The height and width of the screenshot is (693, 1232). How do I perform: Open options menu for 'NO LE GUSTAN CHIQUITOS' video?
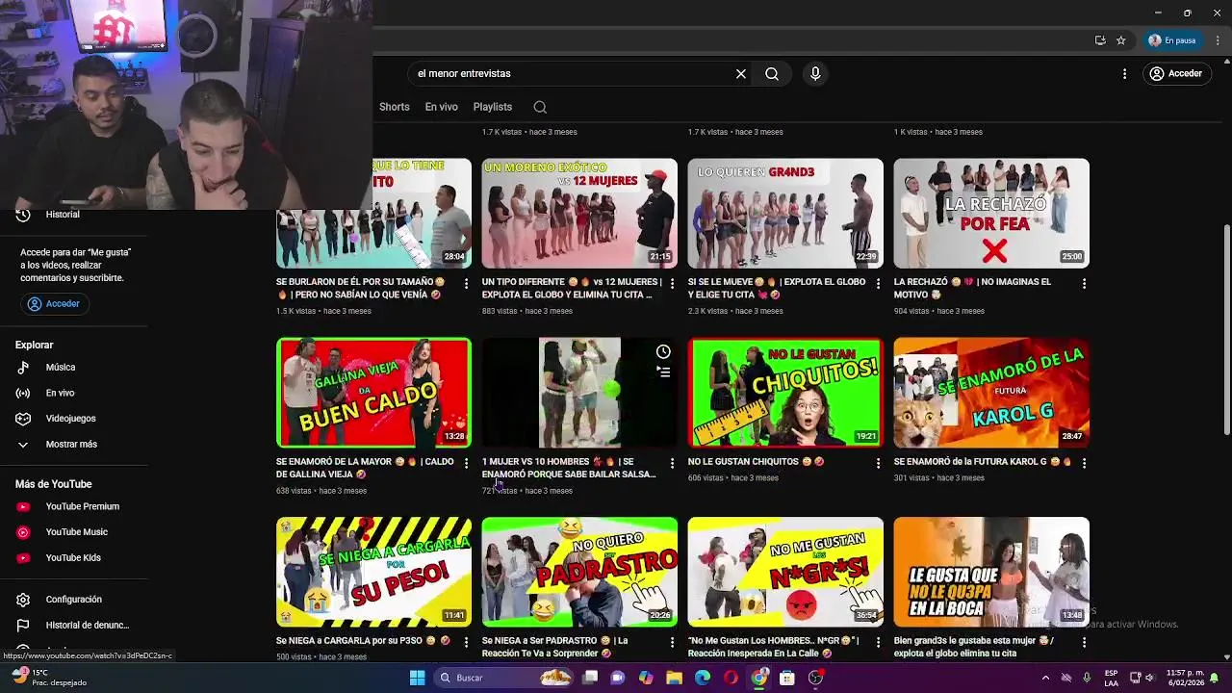click(878, 463)
